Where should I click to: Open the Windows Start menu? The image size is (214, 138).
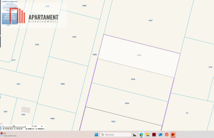coord(96,135)
